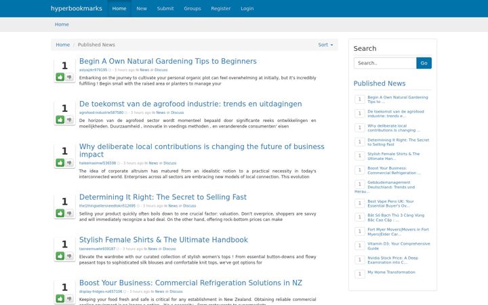Open sidebar link 'Begin A Own Natural Gardening Tips to ...'

tap(398, 99)
